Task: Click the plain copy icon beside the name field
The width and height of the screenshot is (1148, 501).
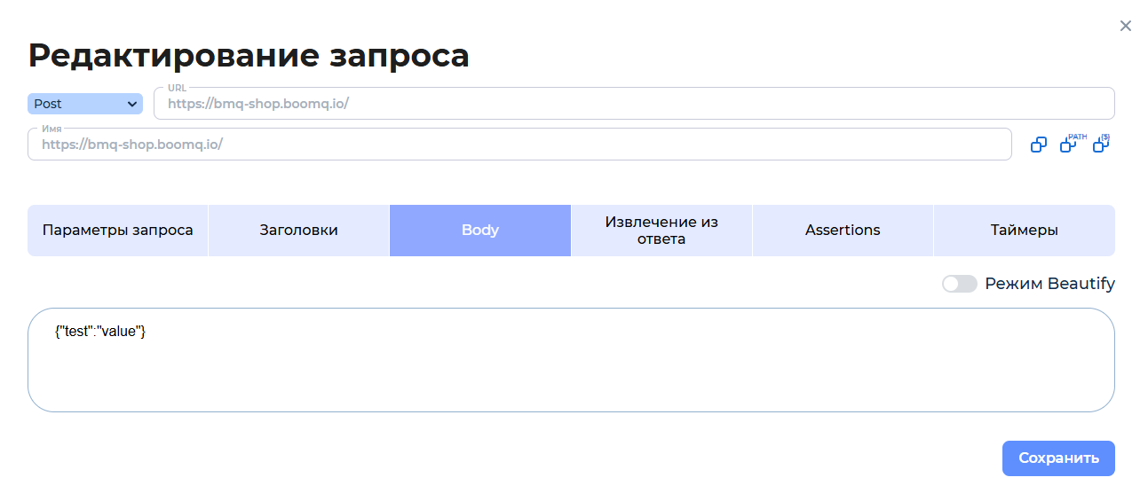Action: tap(1039, 145)
